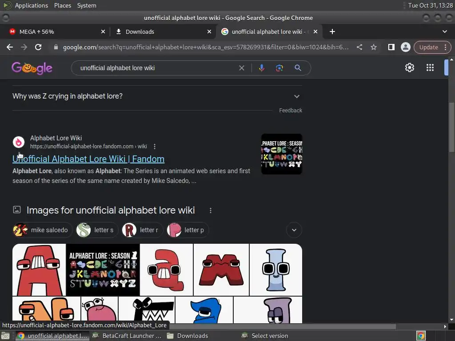Click the site lock icon in address bar

[x=56, y=47]
